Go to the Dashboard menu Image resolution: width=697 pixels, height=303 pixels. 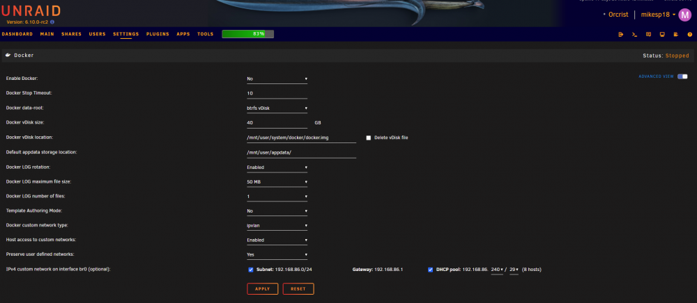17,34
